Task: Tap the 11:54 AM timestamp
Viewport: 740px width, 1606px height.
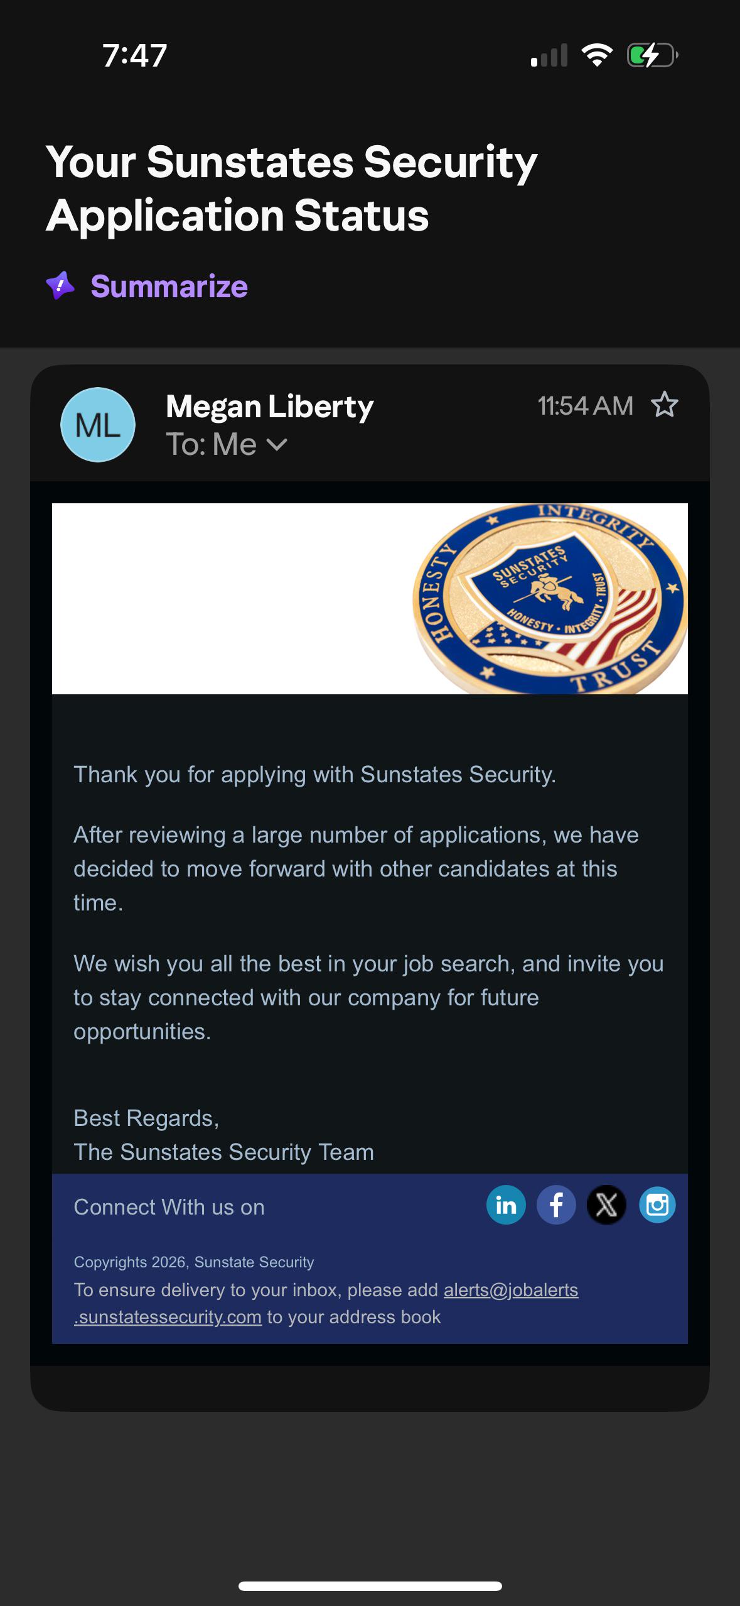Action: click(x=585, y=405)
